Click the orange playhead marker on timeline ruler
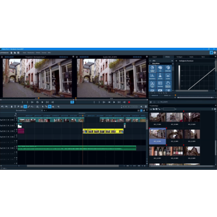 point(83,116)
